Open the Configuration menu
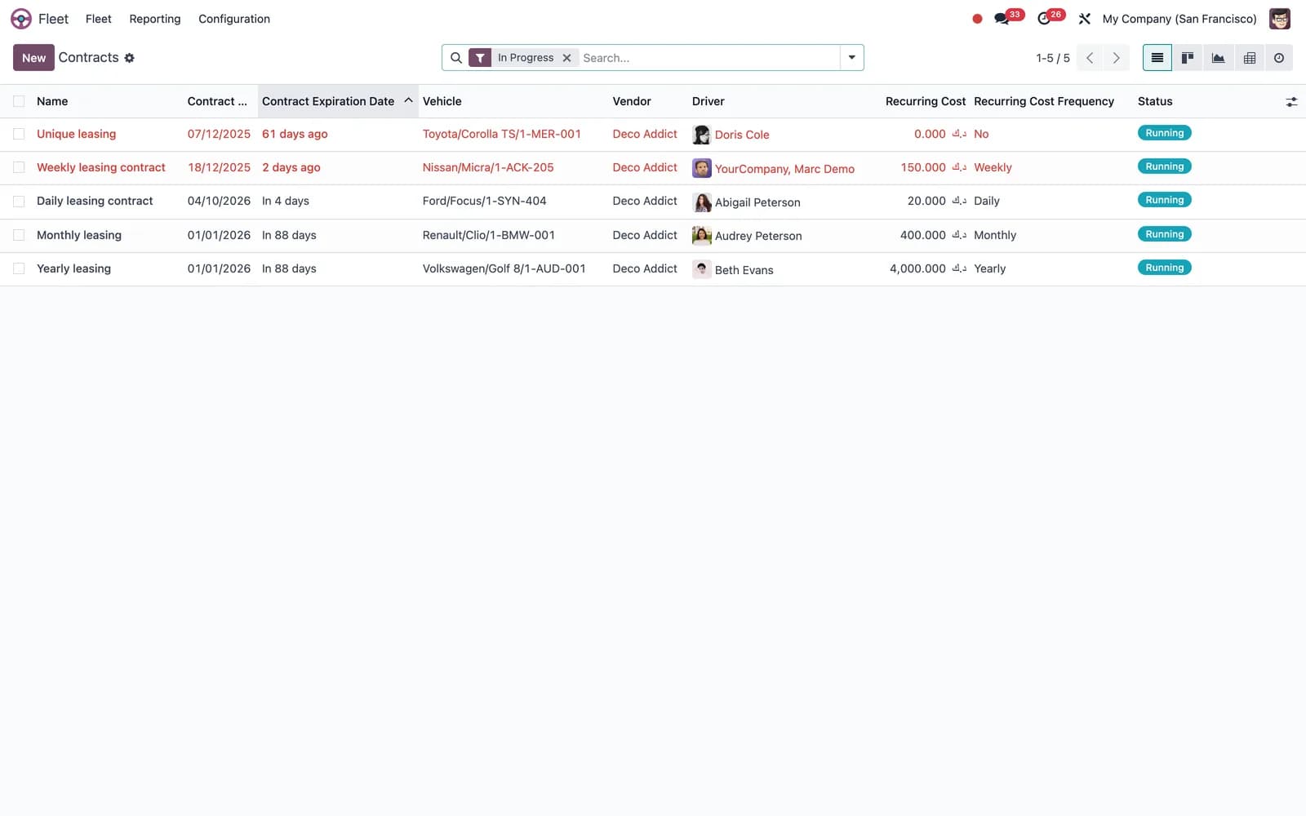 point(234,19)
